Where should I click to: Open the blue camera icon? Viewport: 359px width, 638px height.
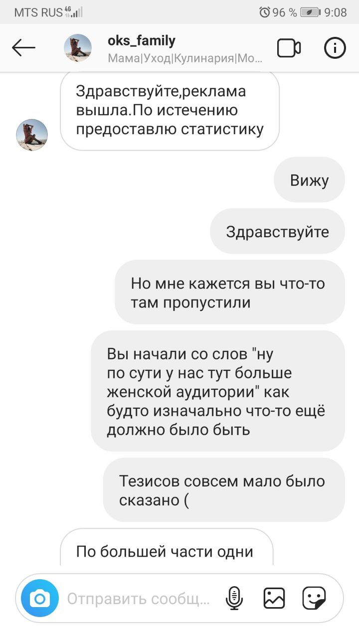pos(40,598)
